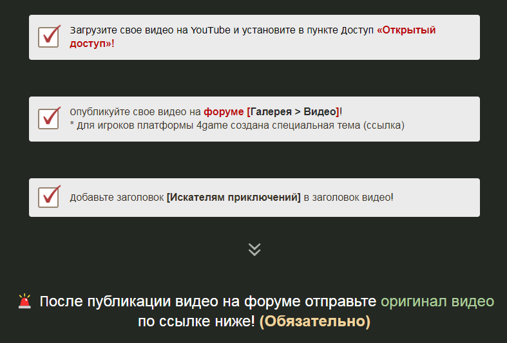
Task: Click the 4game platform text
Action: point(212,125)
